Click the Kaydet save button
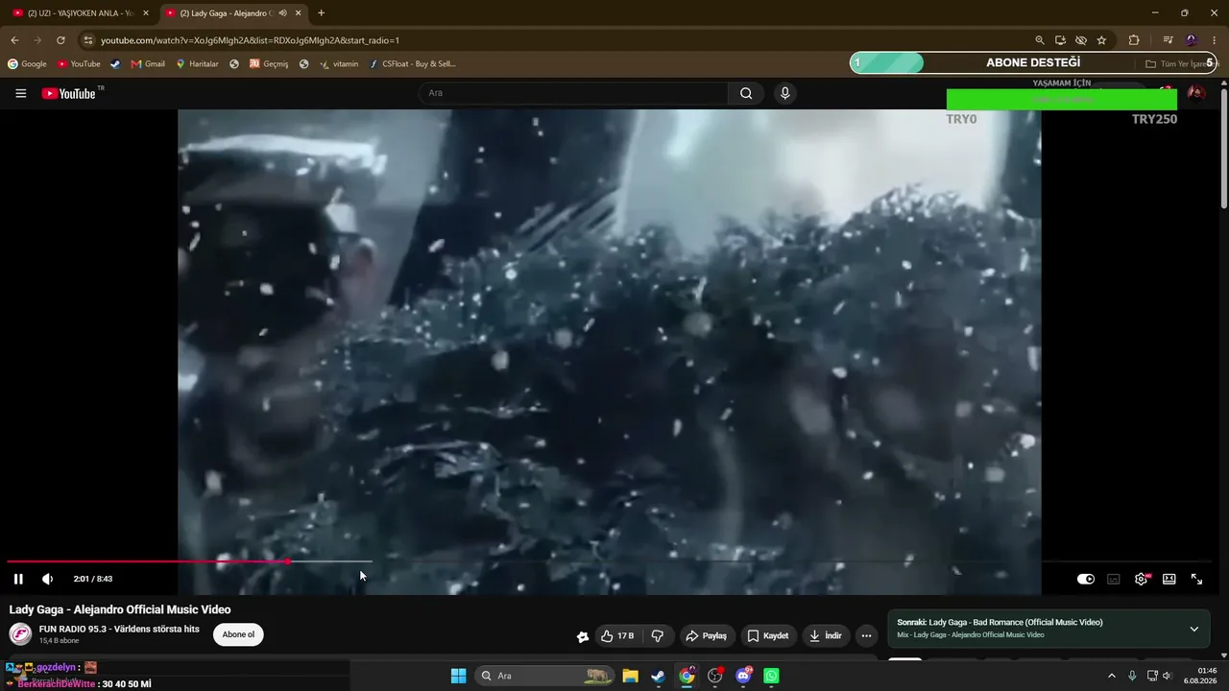1229x691 pixels. click(768, 635)
